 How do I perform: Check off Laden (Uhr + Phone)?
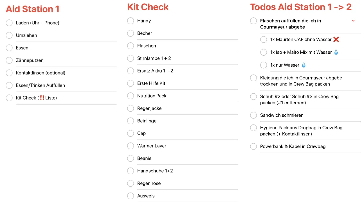point(9,23)
